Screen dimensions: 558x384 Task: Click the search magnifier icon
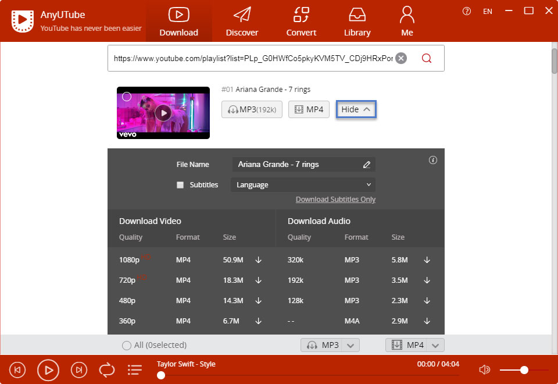coord(426,58)
